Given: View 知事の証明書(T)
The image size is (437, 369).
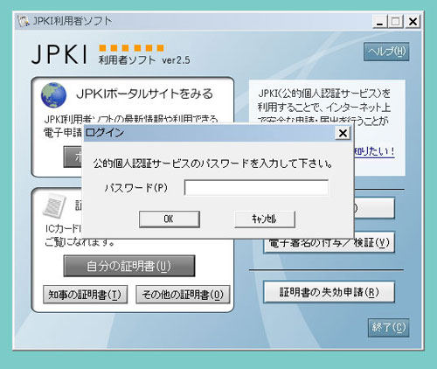Looking at the screenshot, I should click(85, 295).
